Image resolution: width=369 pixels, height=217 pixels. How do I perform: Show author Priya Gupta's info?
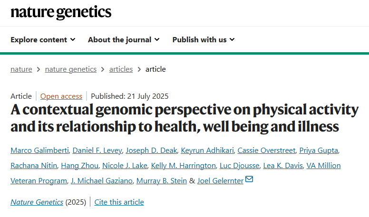tap(319, 151)
